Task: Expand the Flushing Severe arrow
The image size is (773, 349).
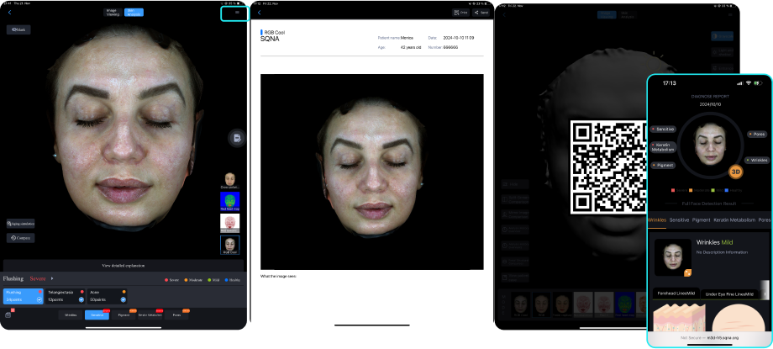Action: tap(52, 279)
